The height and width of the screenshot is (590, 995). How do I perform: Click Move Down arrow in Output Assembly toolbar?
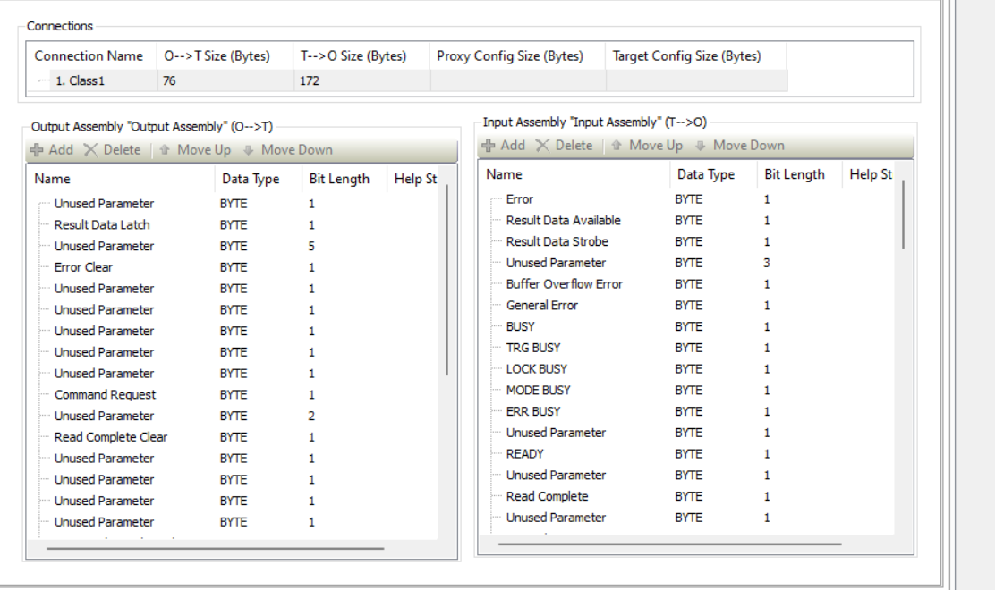coord(249,150)
